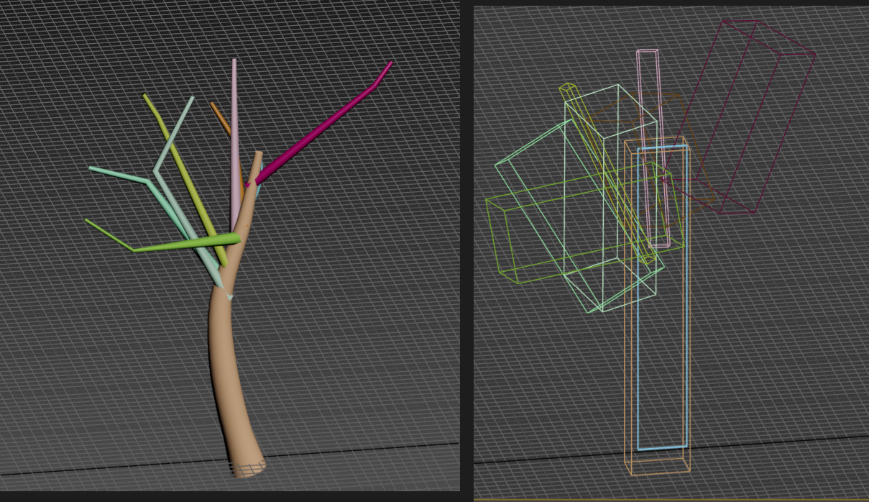This screenshot has width=869, height=502.
Task: Select the pink narrow wireframe box
Action: pyautogui.click(x=653, y=148)
